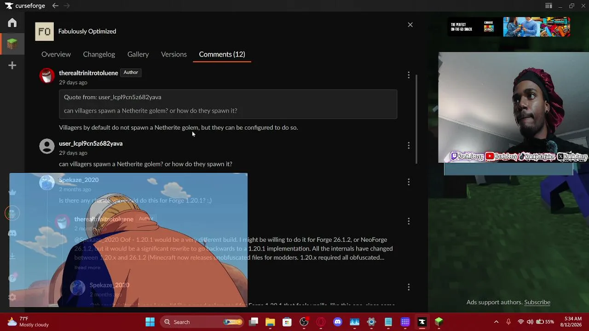Launch Microsoft Store from the taskbar

click(x=287, y=322)
